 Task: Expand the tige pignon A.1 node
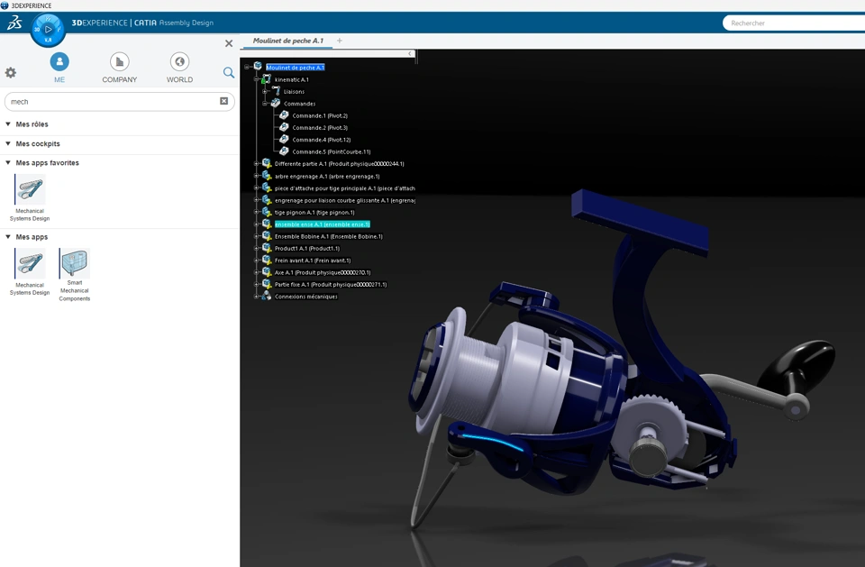(x=256, y=212)
